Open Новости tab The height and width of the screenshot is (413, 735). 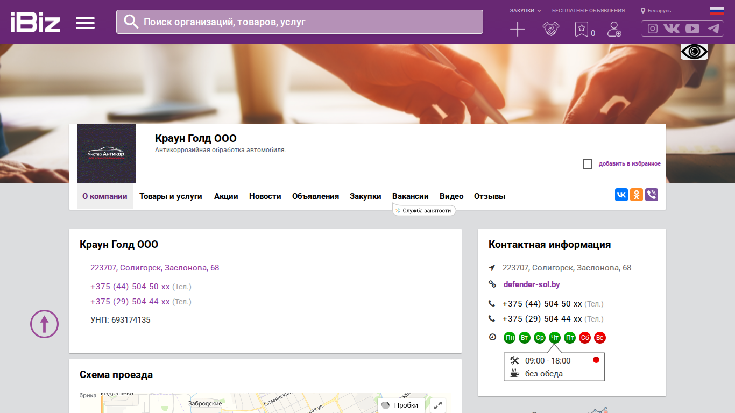tap(265, 196)
